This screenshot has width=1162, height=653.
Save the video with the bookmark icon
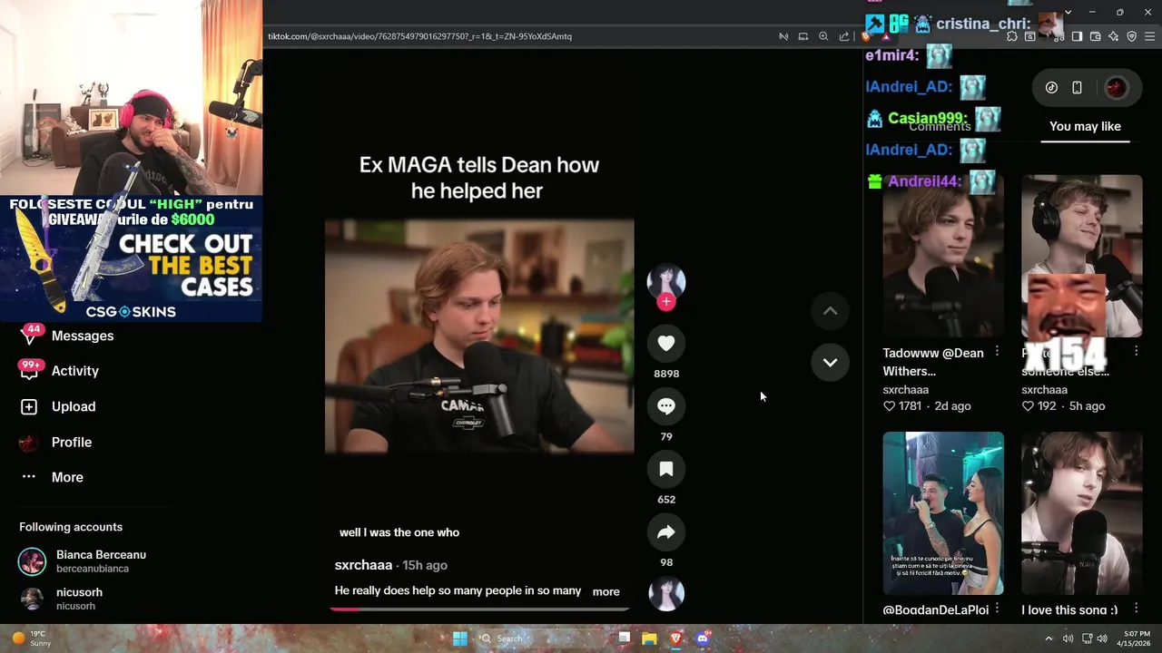coord(665,469)
